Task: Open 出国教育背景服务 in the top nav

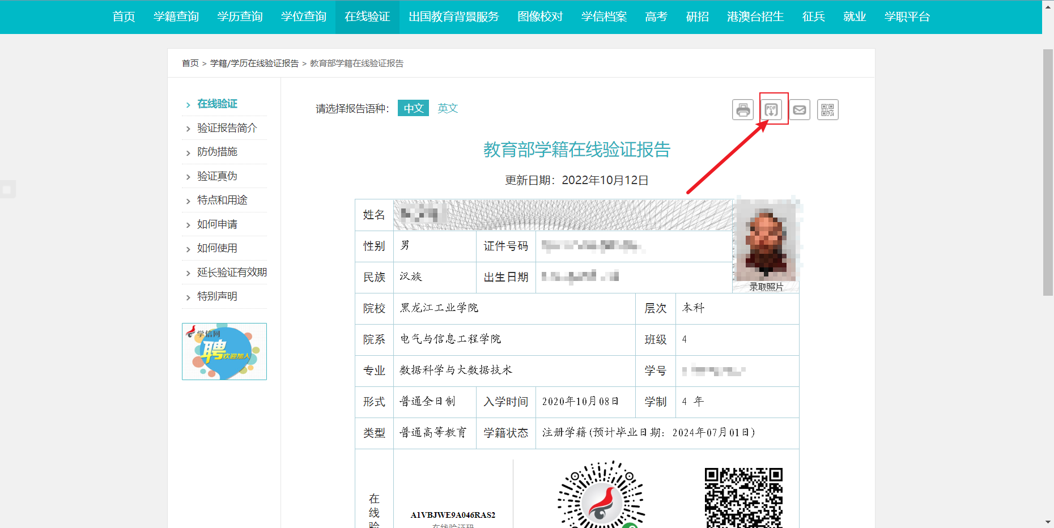Action: 454,17
